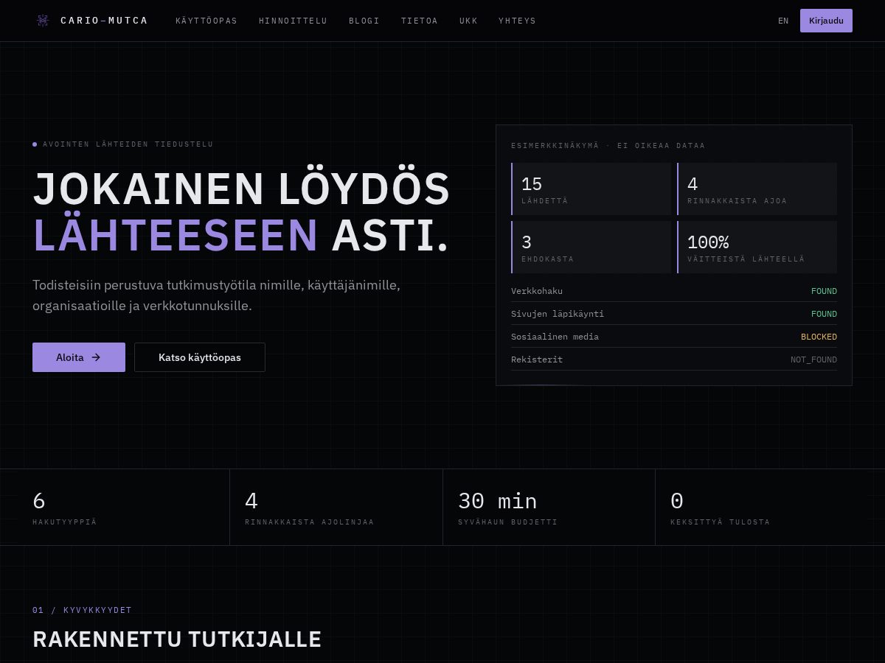Open the Katso käyttöopas button

[200, 357]
